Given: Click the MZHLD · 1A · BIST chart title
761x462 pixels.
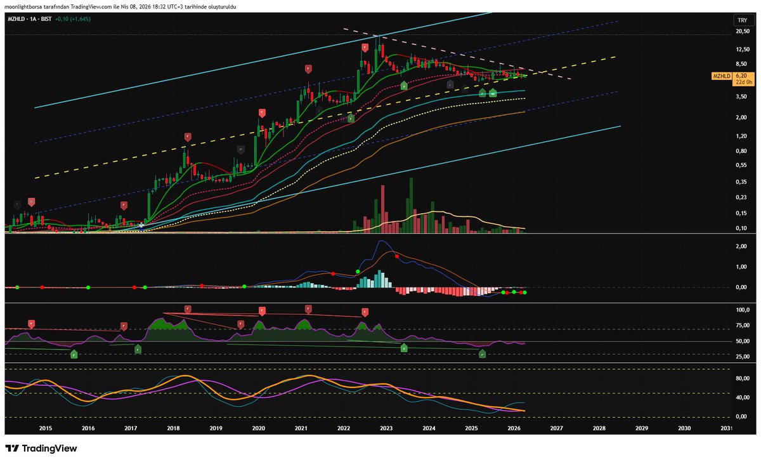Looking at the screenshot, I should [x=31, y=19].
